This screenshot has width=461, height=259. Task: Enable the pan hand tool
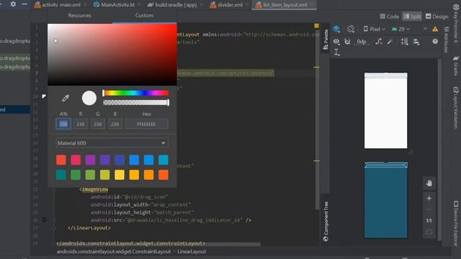pos(429,183)
